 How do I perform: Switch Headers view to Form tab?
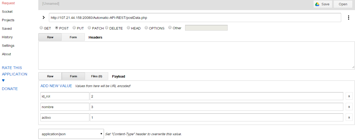coord(73,37)
